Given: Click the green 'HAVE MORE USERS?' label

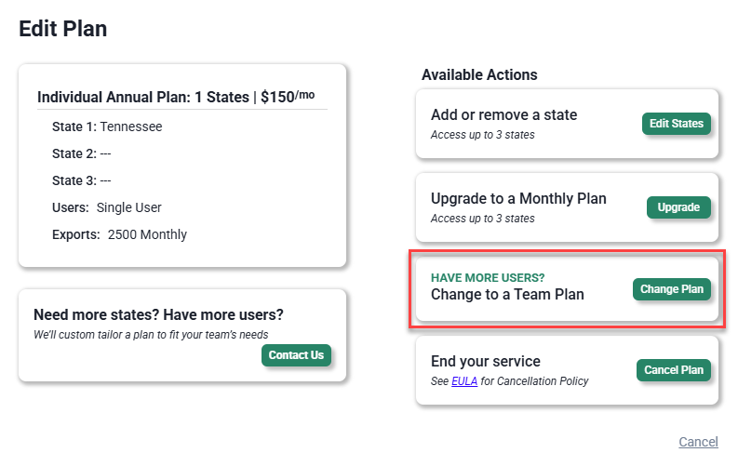Looking at the screenshot, I should (x=488, y=277).
